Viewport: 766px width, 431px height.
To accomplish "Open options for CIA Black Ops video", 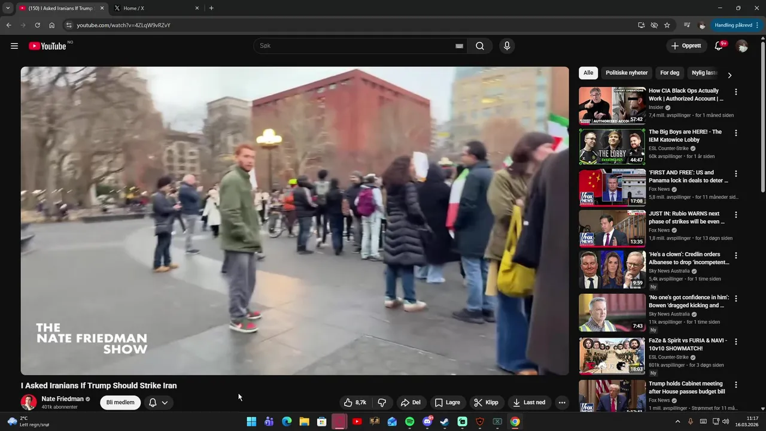I will pos(736,92).
